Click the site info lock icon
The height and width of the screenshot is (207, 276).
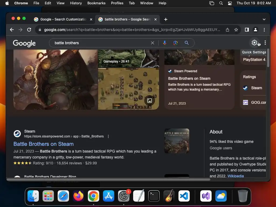tap(40, 30)
